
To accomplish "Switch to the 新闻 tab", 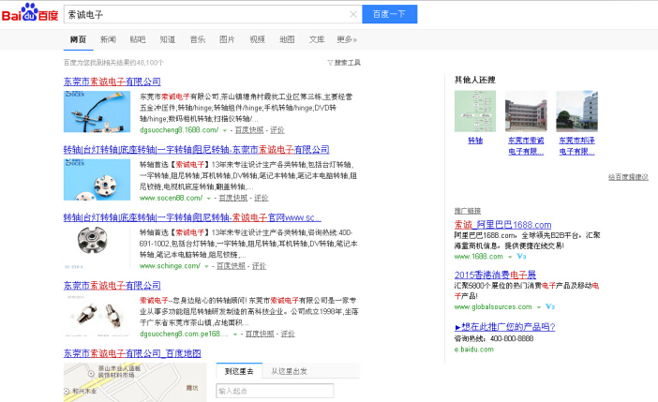I will [108, 39].
